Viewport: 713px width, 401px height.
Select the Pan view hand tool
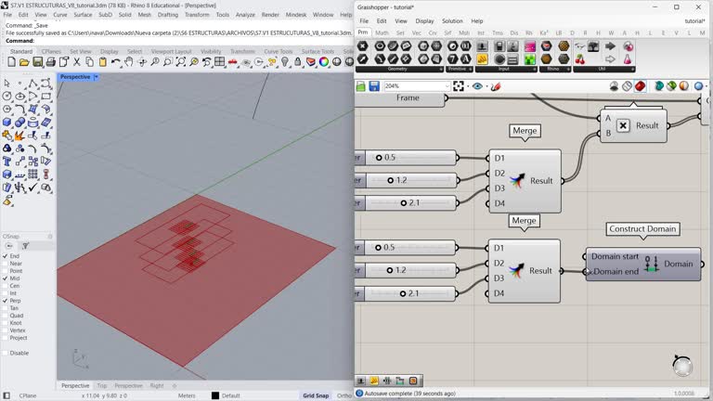129,62
